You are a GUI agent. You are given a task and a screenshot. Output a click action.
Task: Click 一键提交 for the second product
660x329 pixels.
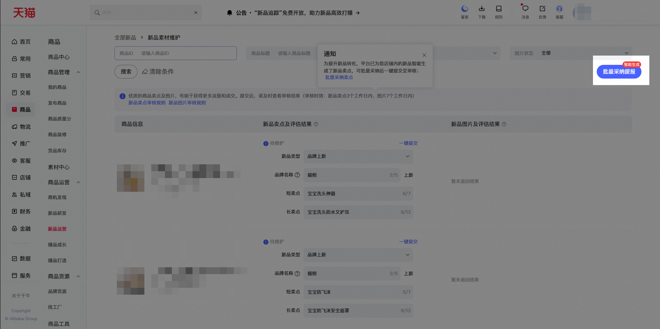point(408,242)
